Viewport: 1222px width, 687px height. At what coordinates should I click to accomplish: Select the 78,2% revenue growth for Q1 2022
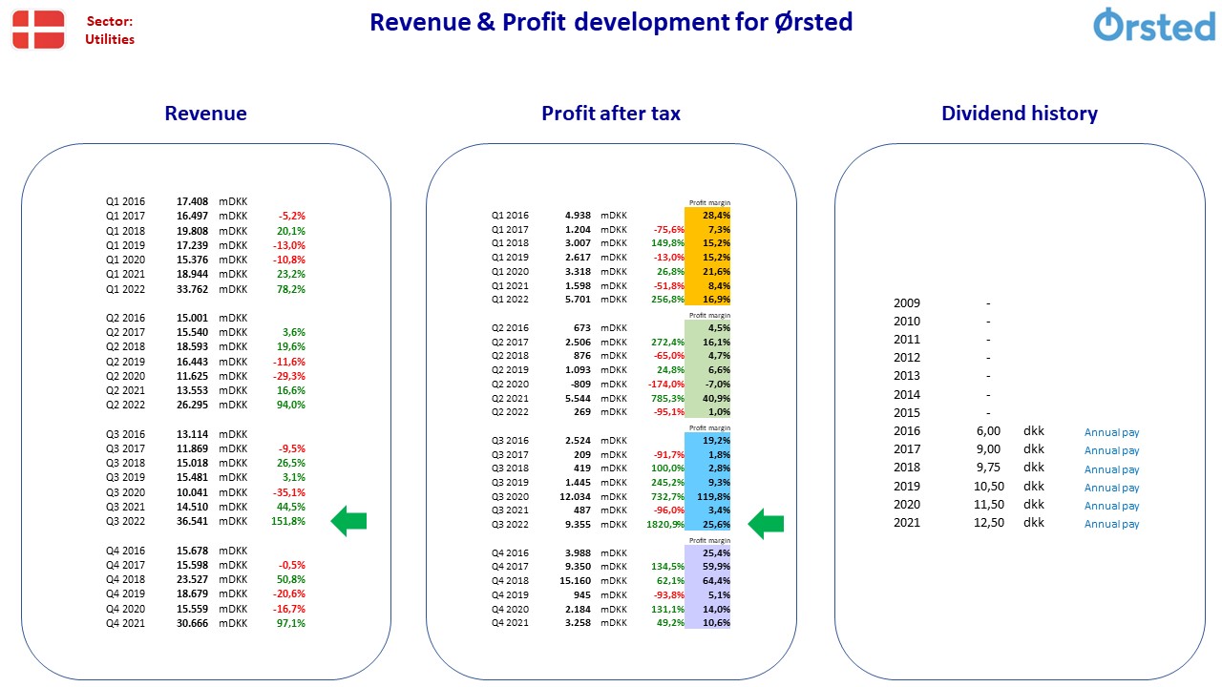pos(291,289)
